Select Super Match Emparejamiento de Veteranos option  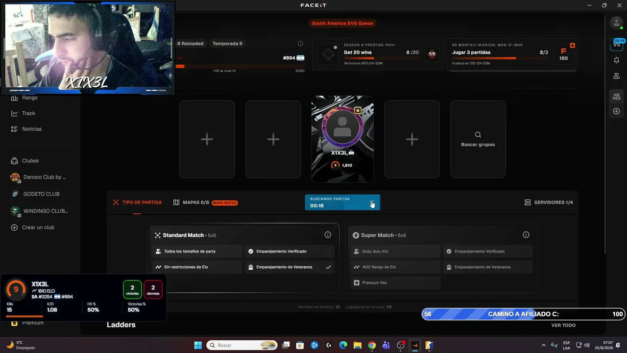pos(487,267)
